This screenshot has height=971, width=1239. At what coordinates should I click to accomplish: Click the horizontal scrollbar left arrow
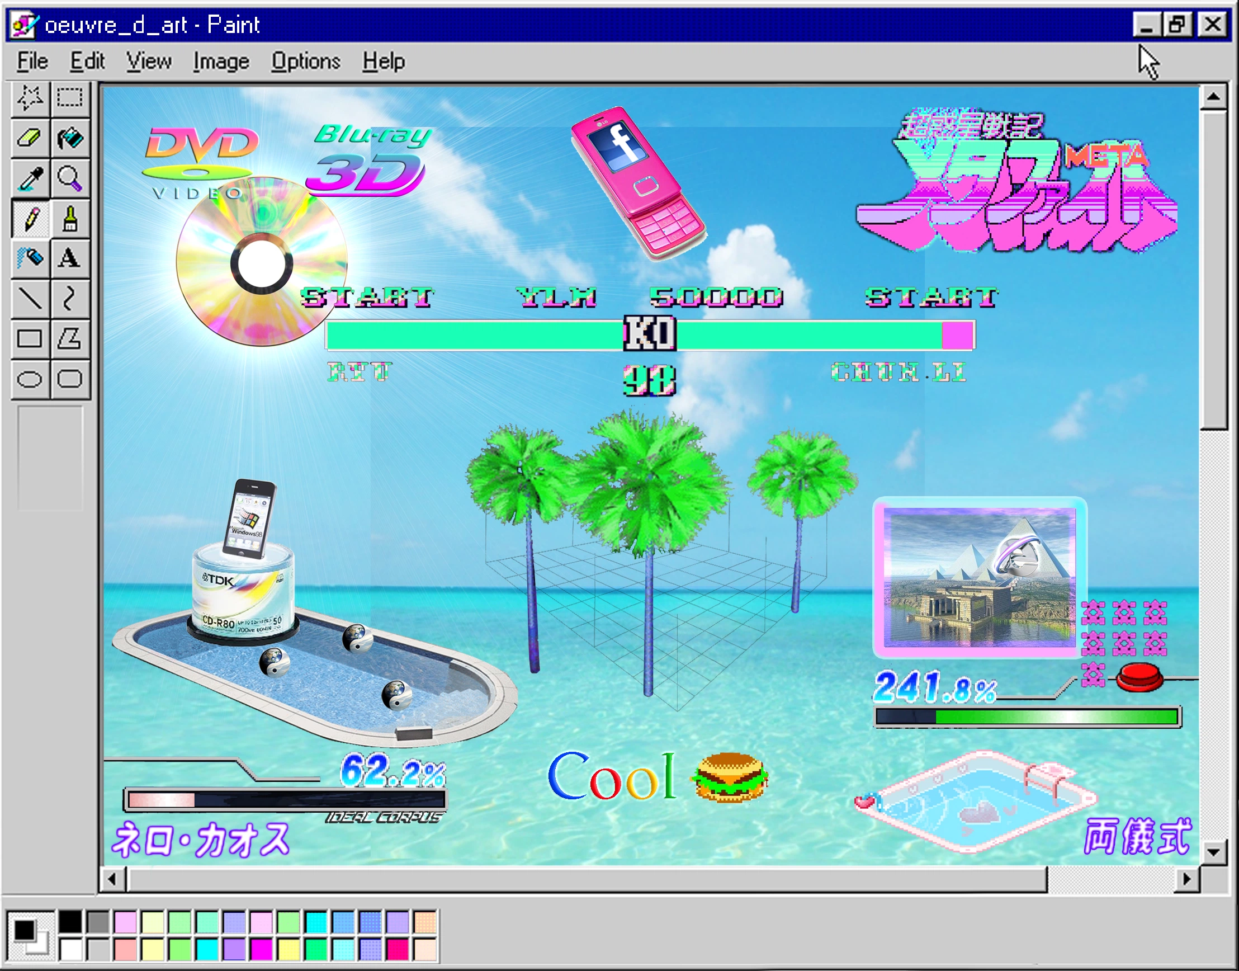click(x=112, y=879)
